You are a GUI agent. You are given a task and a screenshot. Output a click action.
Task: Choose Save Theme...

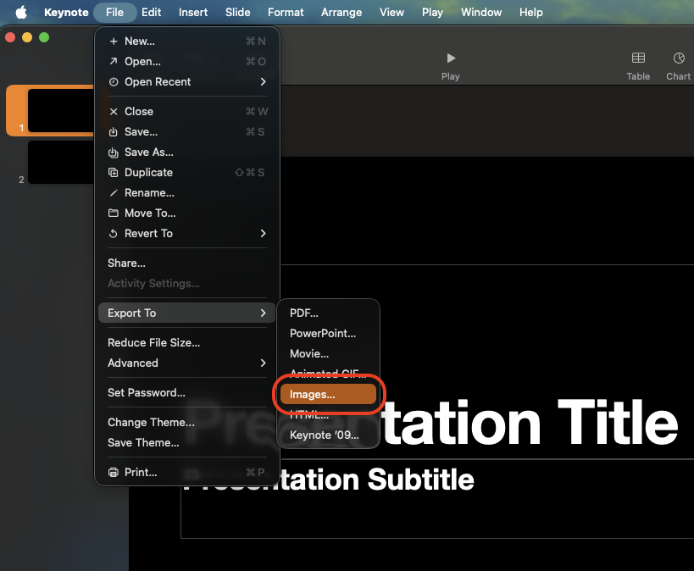pyautogui.click(x=187, y=442)
